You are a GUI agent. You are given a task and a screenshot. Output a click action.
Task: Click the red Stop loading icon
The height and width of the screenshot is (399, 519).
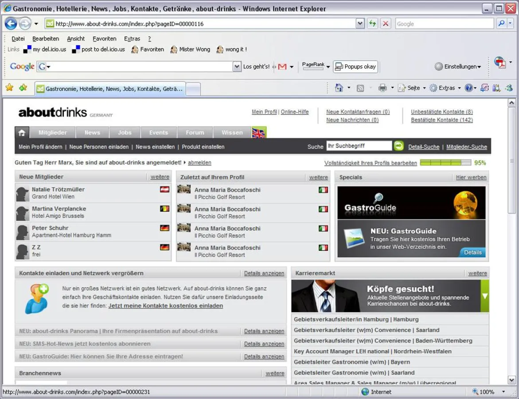click(386, 23)
